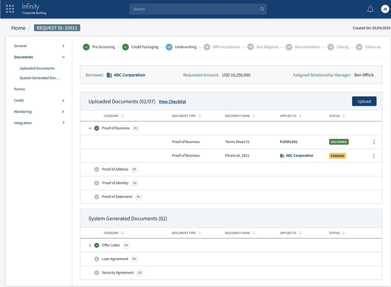Open checklist icon next to Proof of Identity
The width and height of the screenshot is (391, 287).
tap(135, 183)
